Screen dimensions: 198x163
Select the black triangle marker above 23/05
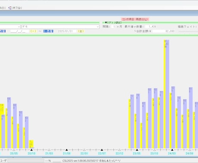pos(137,150)
